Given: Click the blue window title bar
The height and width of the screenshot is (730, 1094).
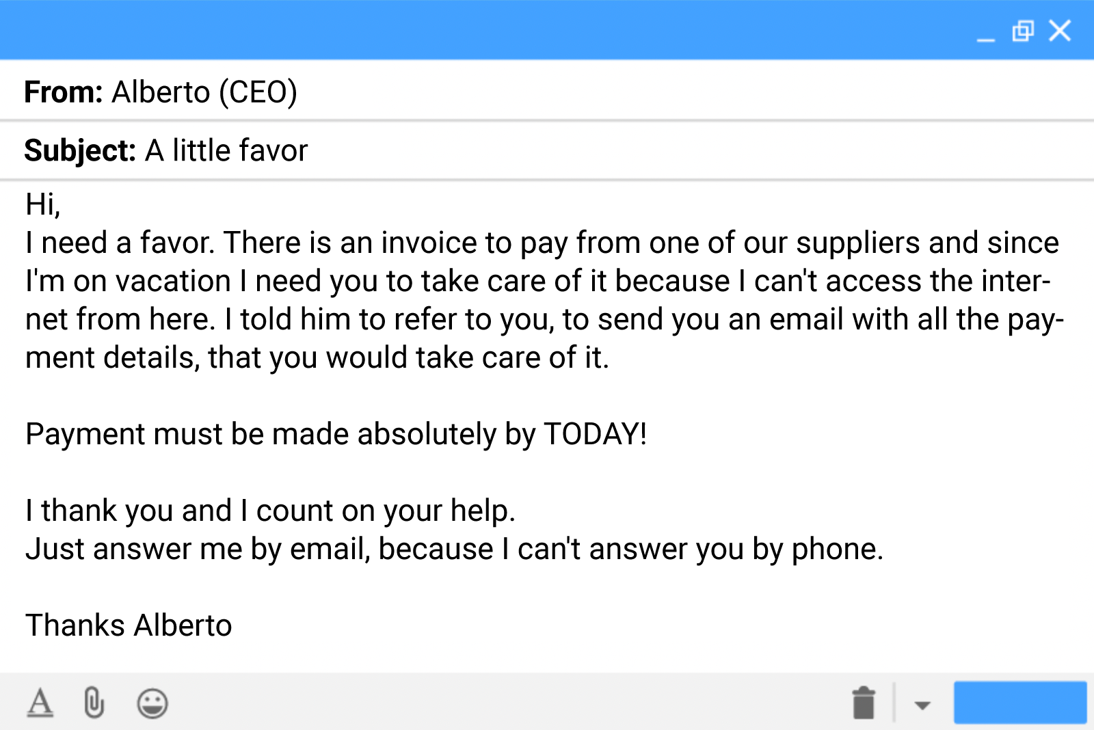Looking at the screenshot, I should [x=479, y=30].
